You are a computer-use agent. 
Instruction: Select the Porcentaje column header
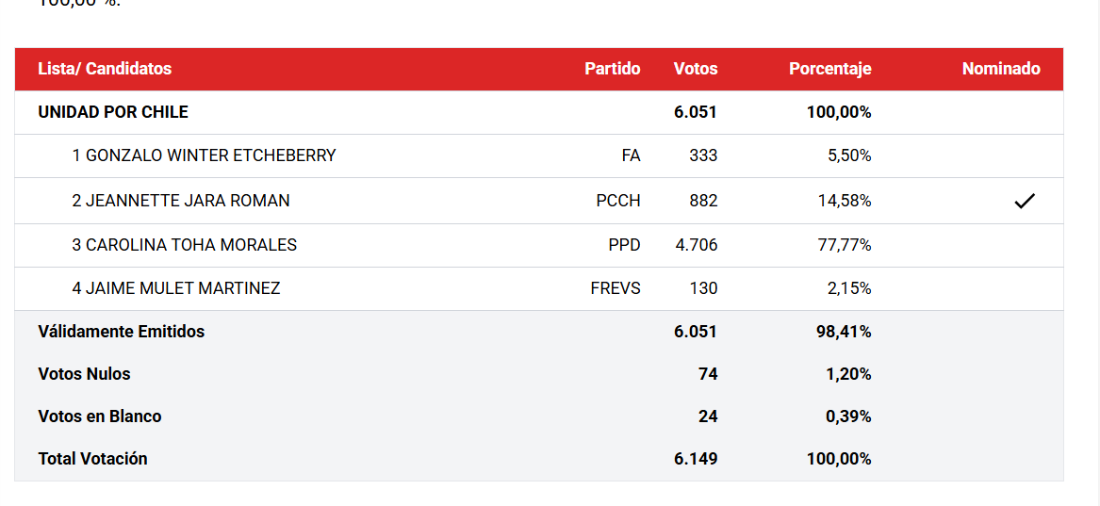[829, 69]
